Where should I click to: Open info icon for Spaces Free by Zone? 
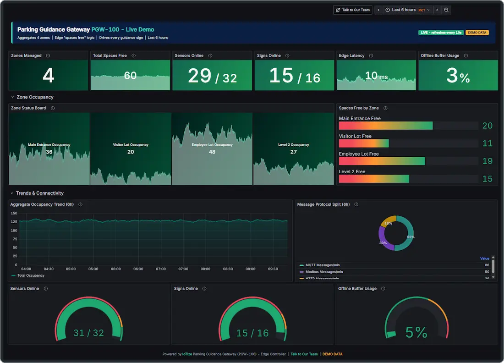tap(385, 108)
